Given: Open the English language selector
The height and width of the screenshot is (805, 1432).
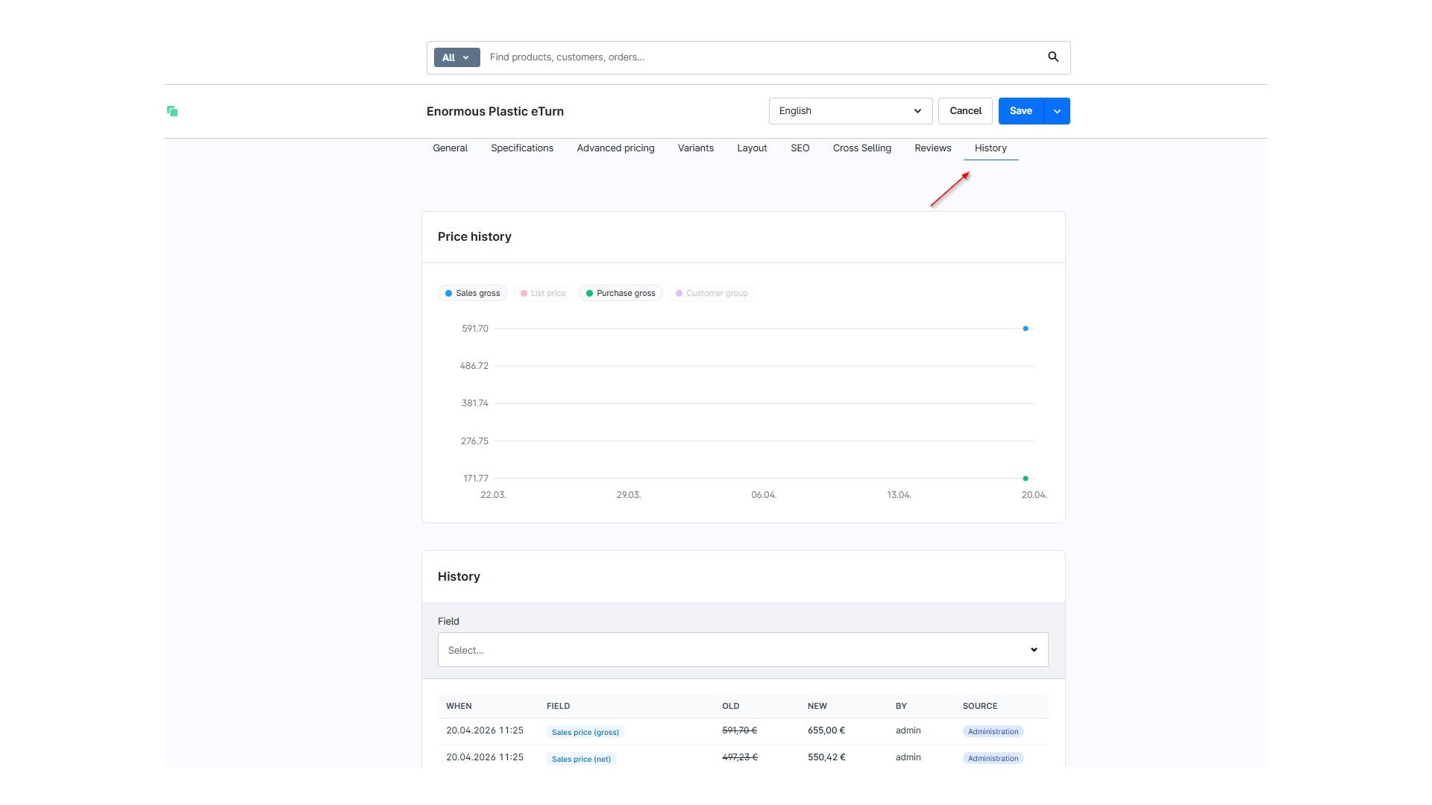Looking at the screenshot, I should point(850,111).
